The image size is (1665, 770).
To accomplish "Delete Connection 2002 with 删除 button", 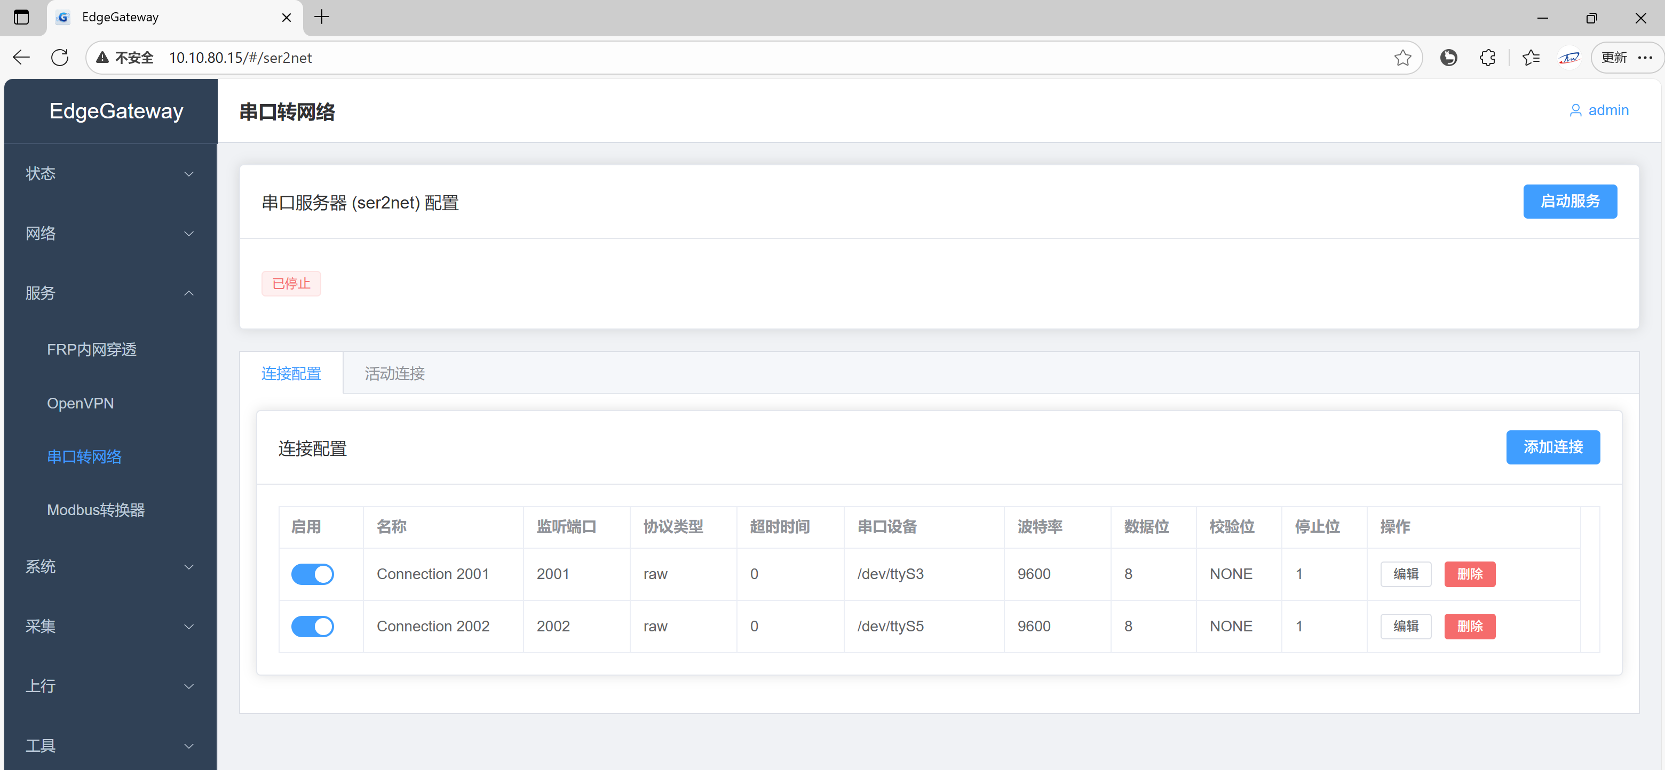I will tap(1469, 626).
